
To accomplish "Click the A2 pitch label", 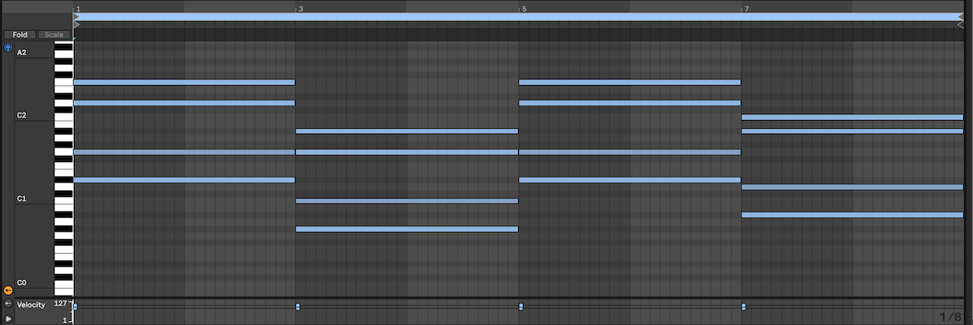I will (22, 53).
